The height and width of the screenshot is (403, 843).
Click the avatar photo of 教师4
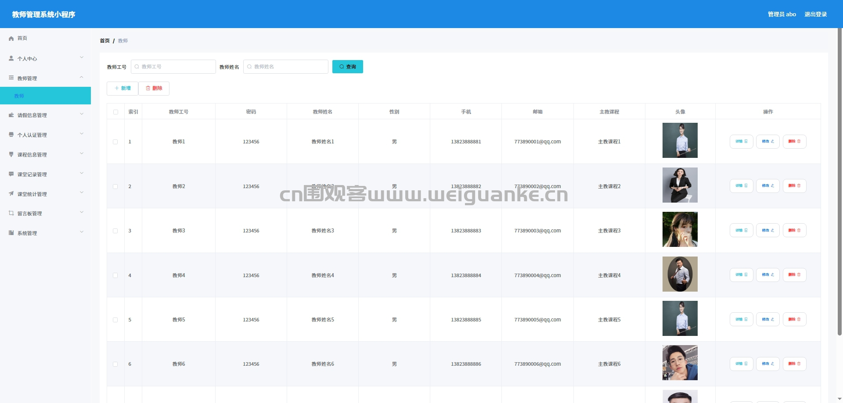point(680,274)
